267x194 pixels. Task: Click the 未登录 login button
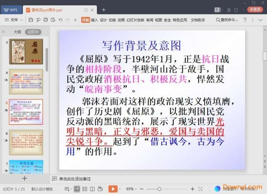pos(255,10)
